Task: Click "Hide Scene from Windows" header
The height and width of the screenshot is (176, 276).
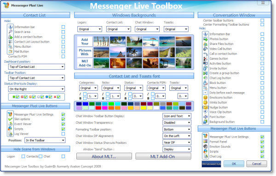Action: coord(35,149)
